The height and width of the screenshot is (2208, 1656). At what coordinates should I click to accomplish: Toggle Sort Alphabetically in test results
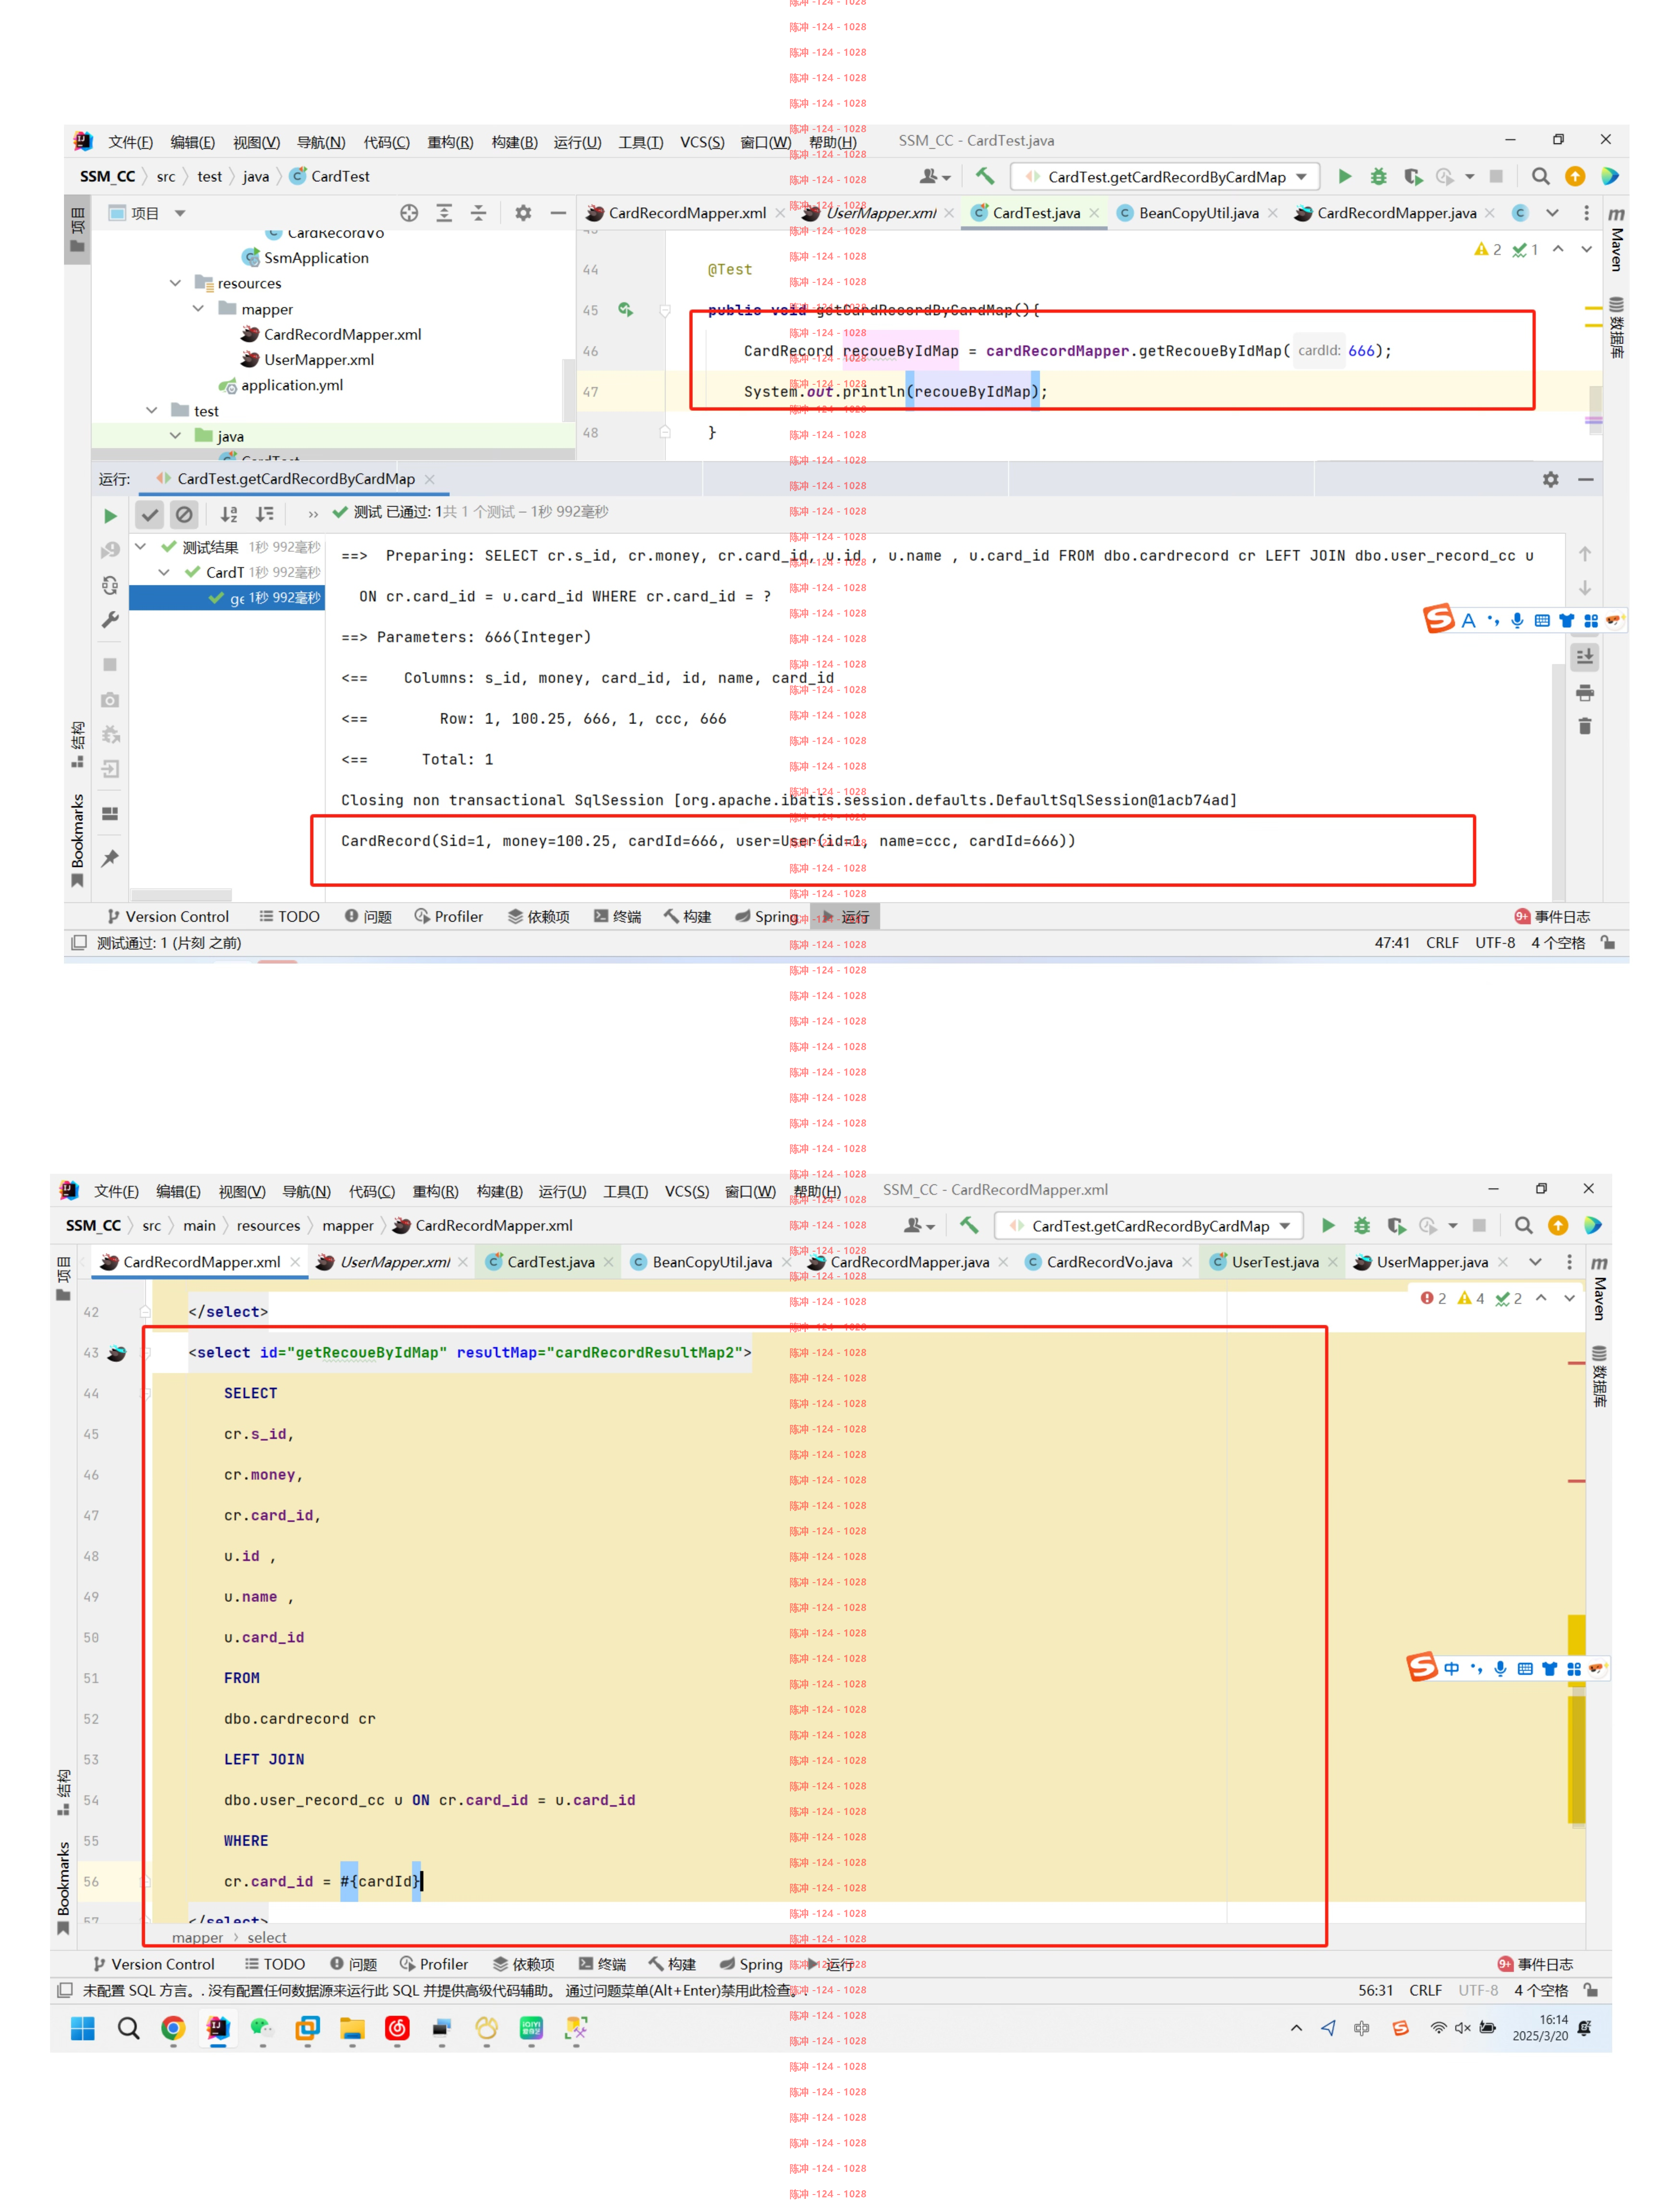229,514
